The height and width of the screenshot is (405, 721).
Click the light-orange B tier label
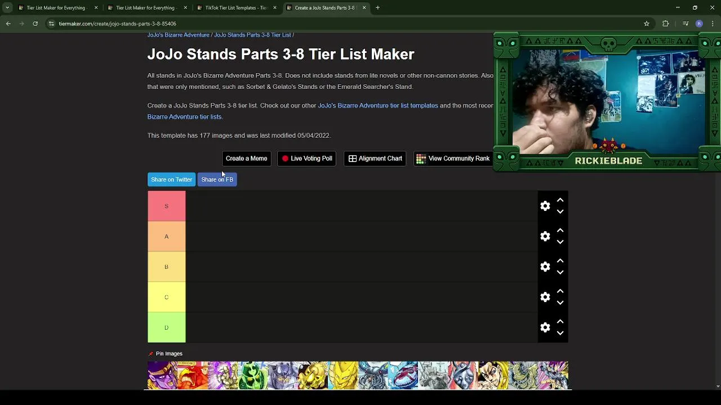(x=166, y=267)
